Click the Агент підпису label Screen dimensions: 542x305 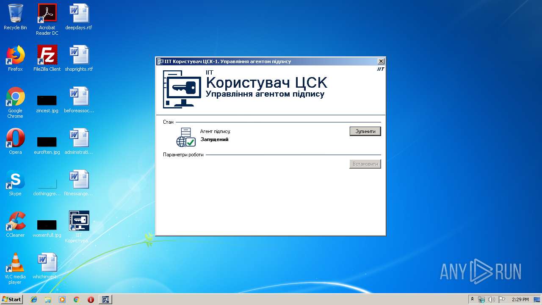pyautogui.click(x=215, y=132)
